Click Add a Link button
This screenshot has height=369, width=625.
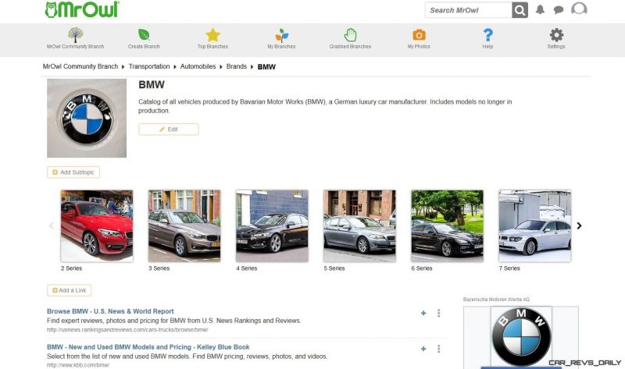(69, 290)
